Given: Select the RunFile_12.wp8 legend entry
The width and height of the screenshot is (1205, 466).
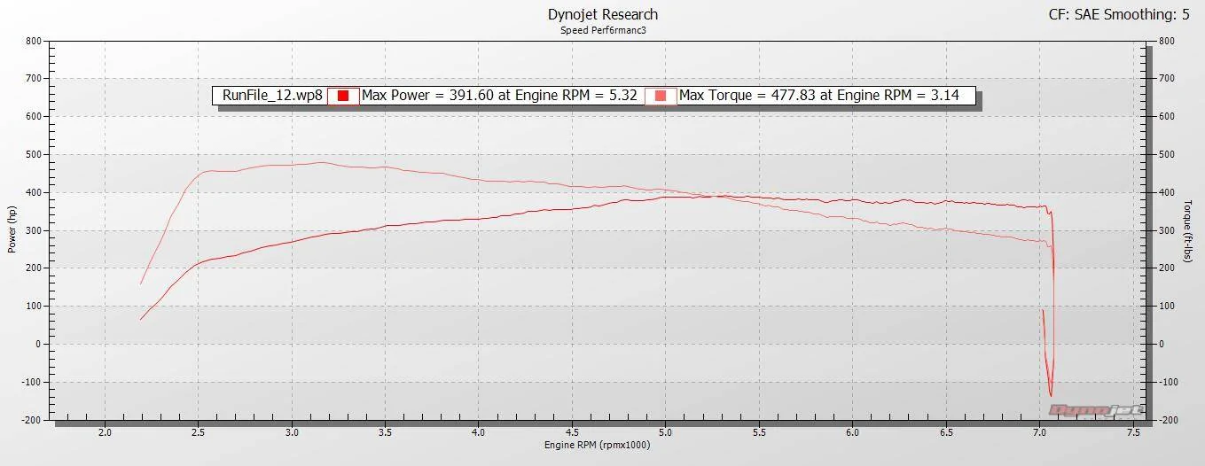Looking at the screenshot, I should [x=271, y=96].
